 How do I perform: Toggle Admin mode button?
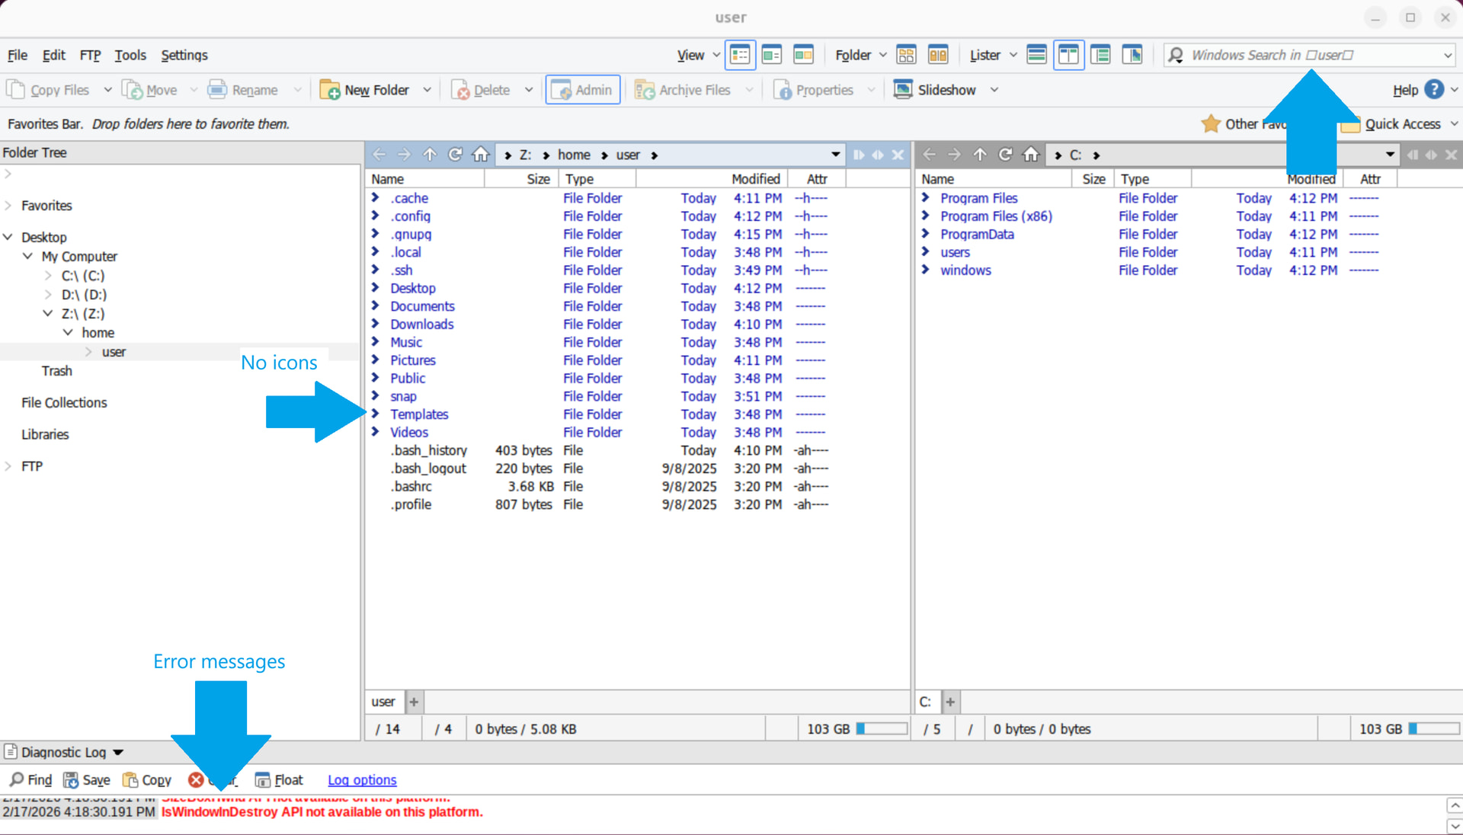coord(582,90)
